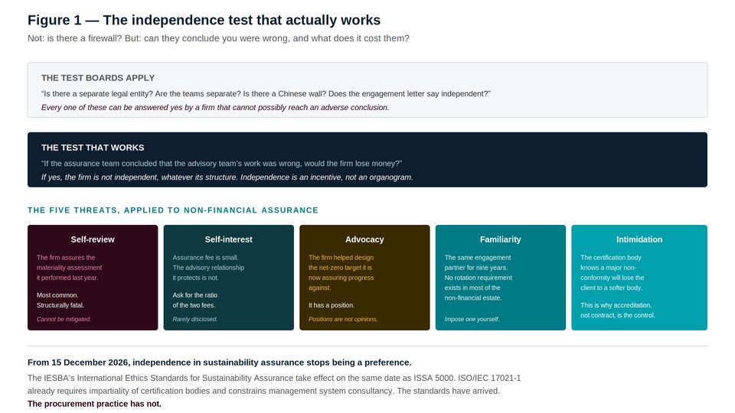Viewport: 735px width, 413px height.
Task: Select the "Self-interest" card title
Action: coord(229,239)
